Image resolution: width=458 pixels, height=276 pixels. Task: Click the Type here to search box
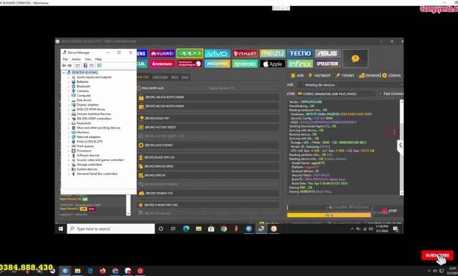pos(111,229)
